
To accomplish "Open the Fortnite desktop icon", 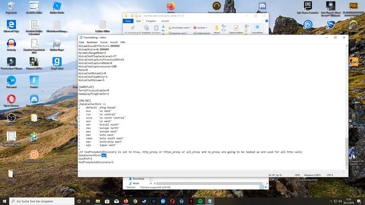I will [x=34, y=82].
